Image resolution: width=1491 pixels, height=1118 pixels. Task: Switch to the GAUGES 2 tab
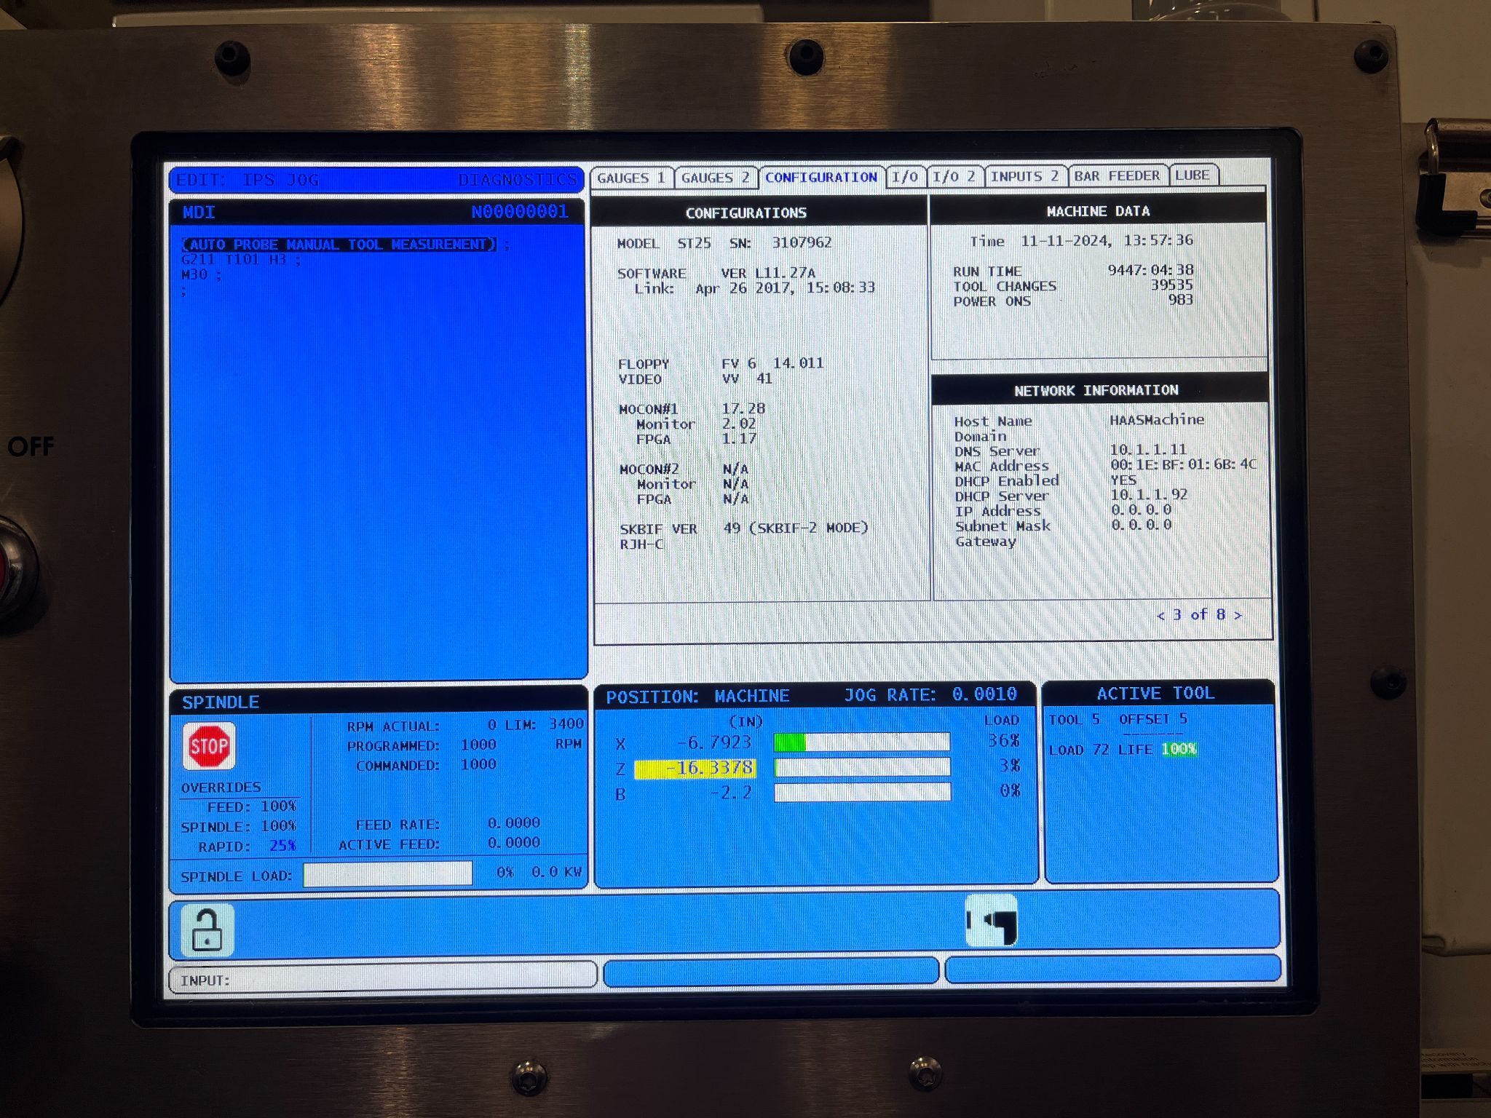pos(715,178)
